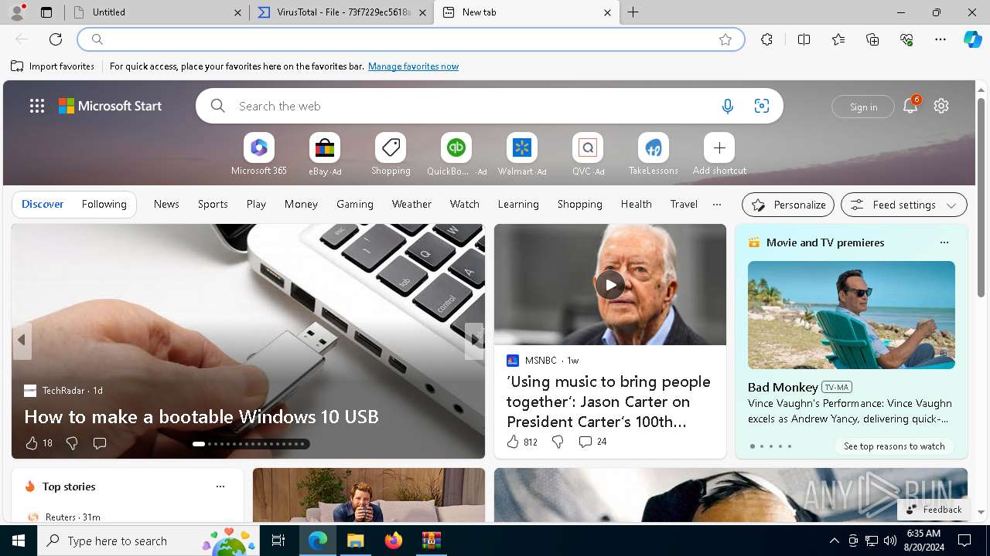Open Bad Monkey thumbnail image
Viewport: 990px width, 556px height.
[x=852, y=315]
